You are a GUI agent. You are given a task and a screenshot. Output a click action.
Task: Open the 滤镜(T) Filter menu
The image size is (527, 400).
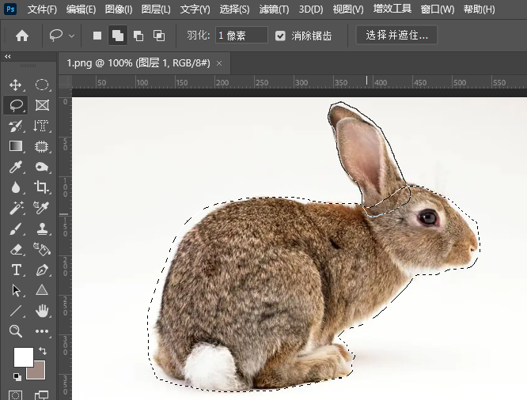[274, 9]
